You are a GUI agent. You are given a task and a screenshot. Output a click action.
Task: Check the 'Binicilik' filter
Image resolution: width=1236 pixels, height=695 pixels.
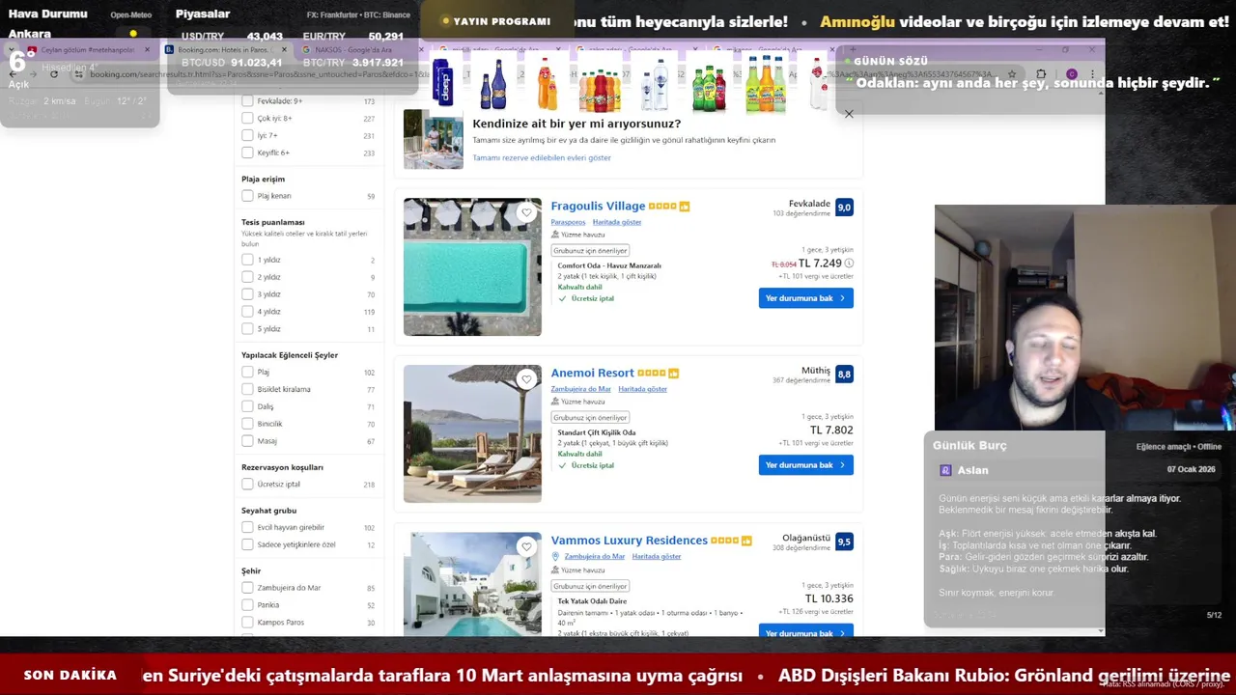247,424
